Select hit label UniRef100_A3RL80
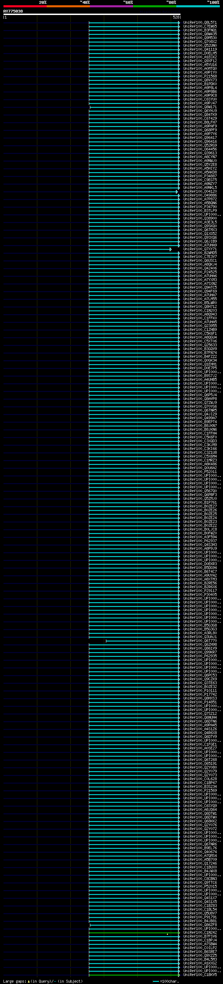The height and width of the screenshot is (984, 223). click(x=200, y=633)
